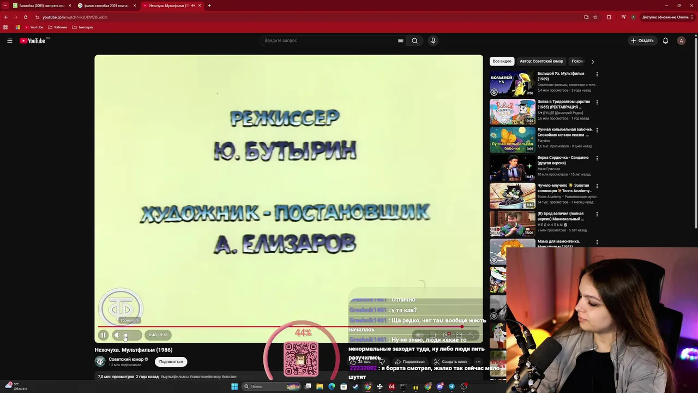The height and width of the screenshot is (393, 698).
Task: Adjust the player volume slider
Action: point(131,335)
